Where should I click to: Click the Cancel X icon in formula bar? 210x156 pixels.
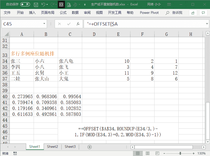(x=60, y=24)
